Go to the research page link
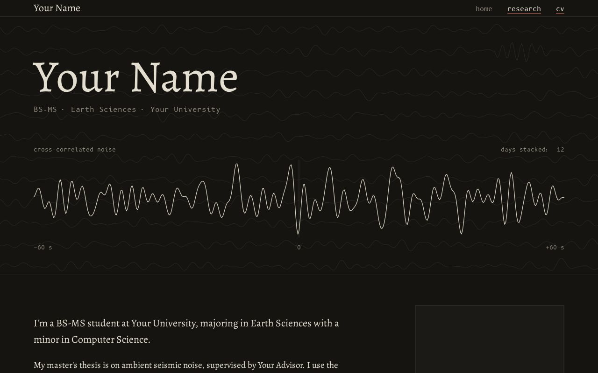 [x=524, y=9]
